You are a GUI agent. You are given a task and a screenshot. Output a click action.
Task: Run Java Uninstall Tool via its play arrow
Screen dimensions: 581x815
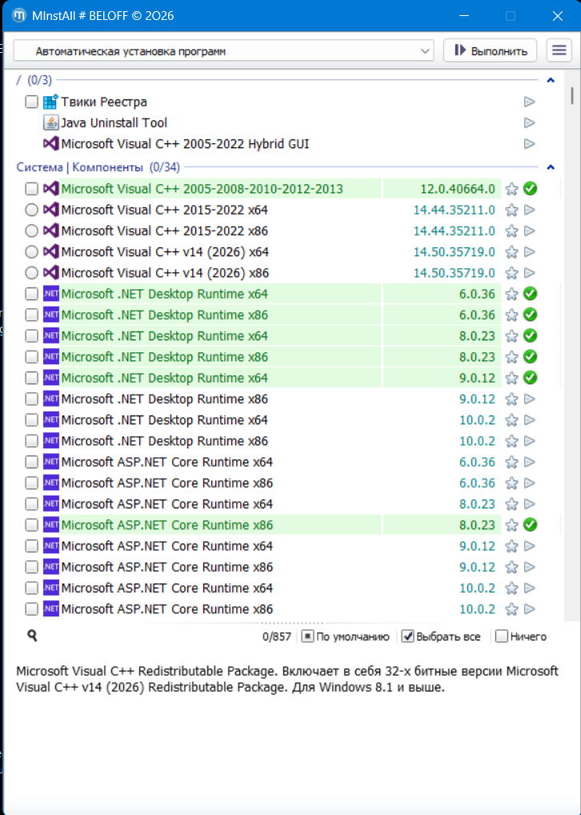[x=530, y=122]
